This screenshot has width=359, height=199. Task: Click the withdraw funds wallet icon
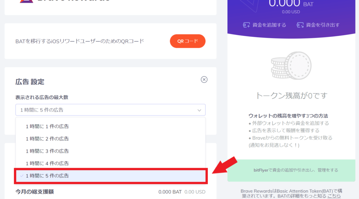coord(300,25)
